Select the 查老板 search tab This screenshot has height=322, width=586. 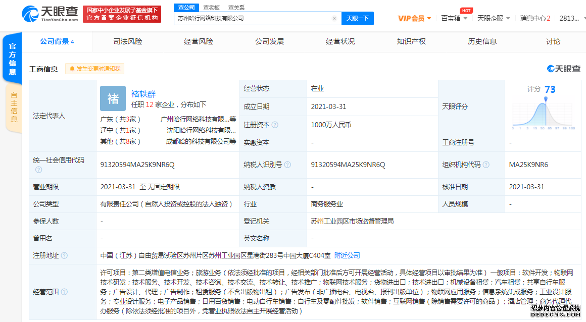point(212,8)
